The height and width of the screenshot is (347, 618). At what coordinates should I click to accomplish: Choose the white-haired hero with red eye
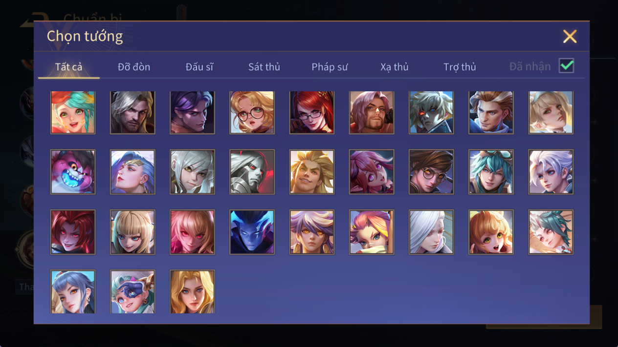tap(431, 112)
